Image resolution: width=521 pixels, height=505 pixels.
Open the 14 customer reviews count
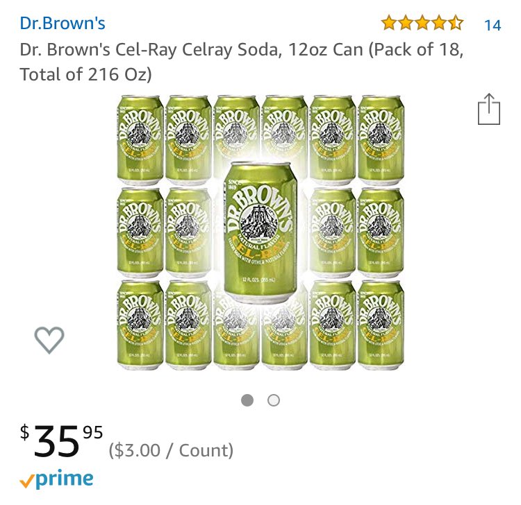[x=493, y=25]
